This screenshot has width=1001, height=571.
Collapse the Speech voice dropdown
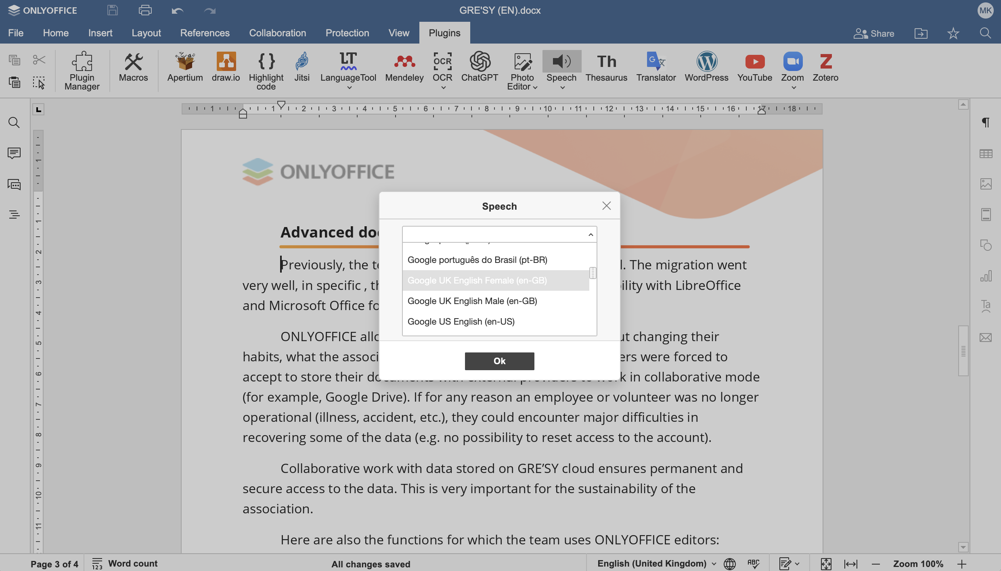point(591,235)
